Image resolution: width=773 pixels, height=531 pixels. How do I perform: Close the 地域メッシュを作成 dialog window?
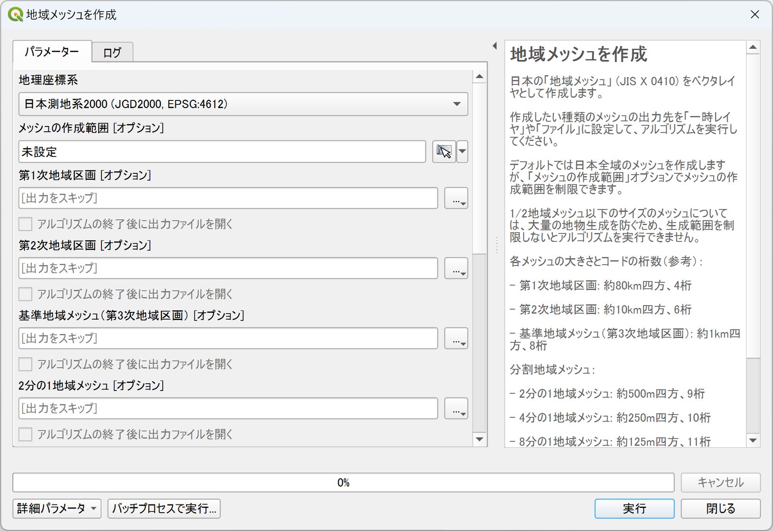tap(755, 14)
